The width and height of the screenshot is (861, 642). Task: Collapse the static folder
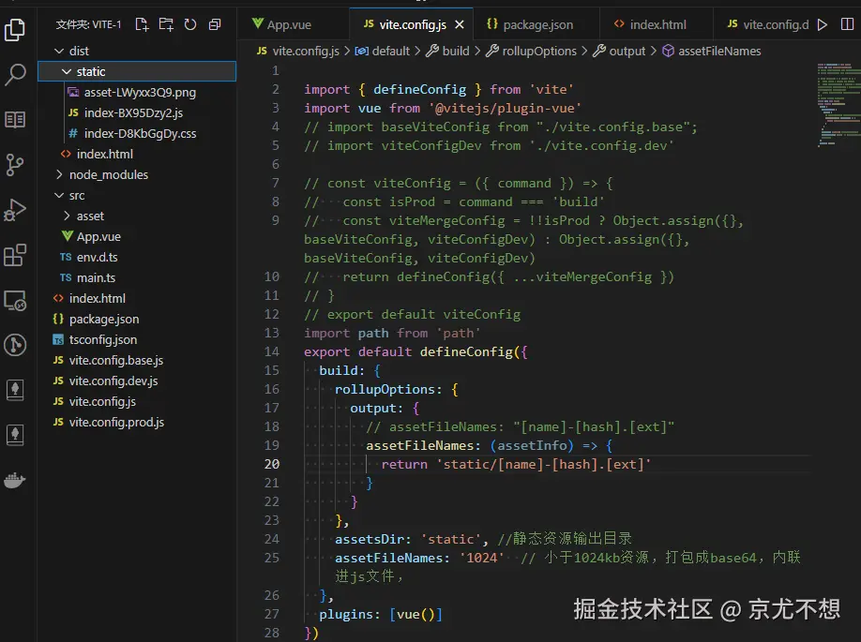(x=91, y=72)
